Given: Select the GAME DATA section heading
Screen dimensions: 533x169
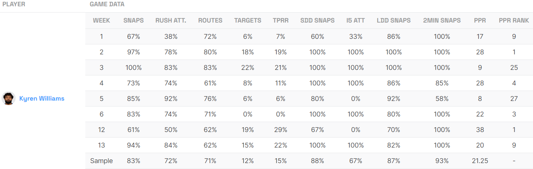Looking at the screenshot, I should click(107, 4).
